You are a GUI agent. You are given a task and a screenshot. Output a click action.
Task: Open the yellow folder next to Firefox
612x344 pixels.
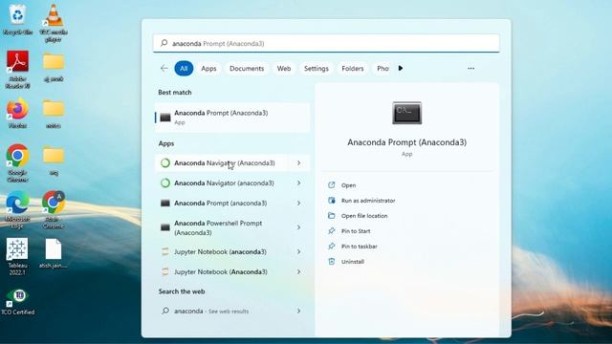click(x=54, y=108)
